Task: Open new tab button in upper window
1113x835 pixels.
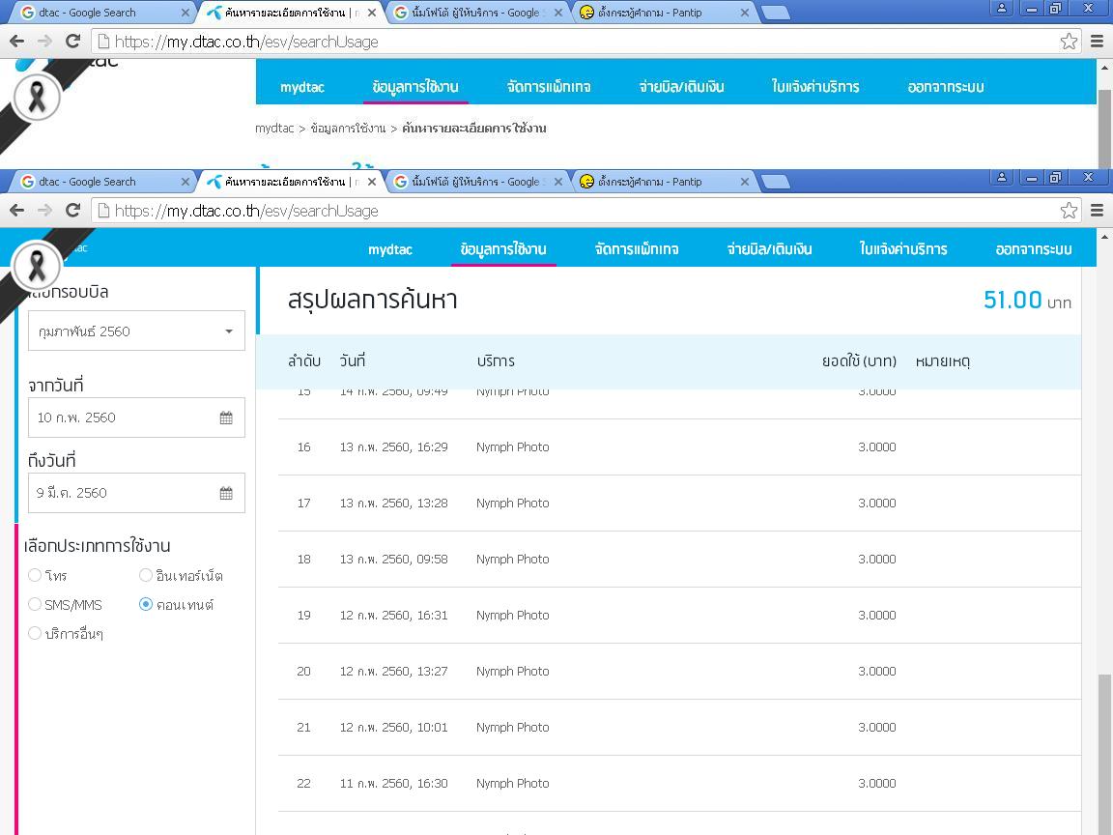Action: click(776, 13)
